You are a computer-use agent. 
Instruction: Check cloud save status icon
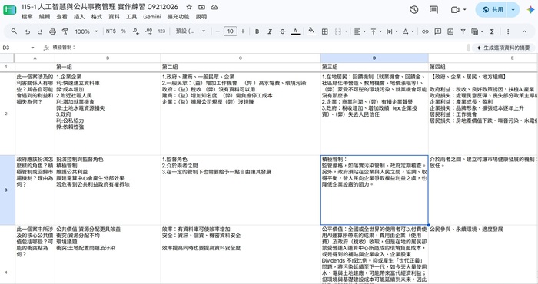pos(214,7)
